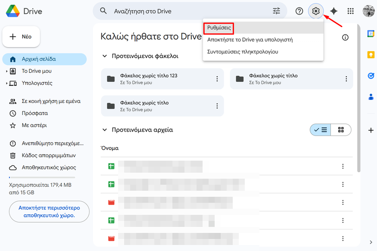Screen dimensions: 377x251
Task: Collapse side panel chevron at bottom right
Action: [x=371, y=242]
